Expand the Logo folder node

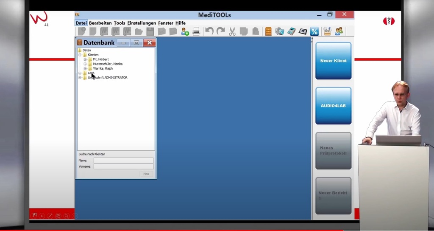click(80, 73)
